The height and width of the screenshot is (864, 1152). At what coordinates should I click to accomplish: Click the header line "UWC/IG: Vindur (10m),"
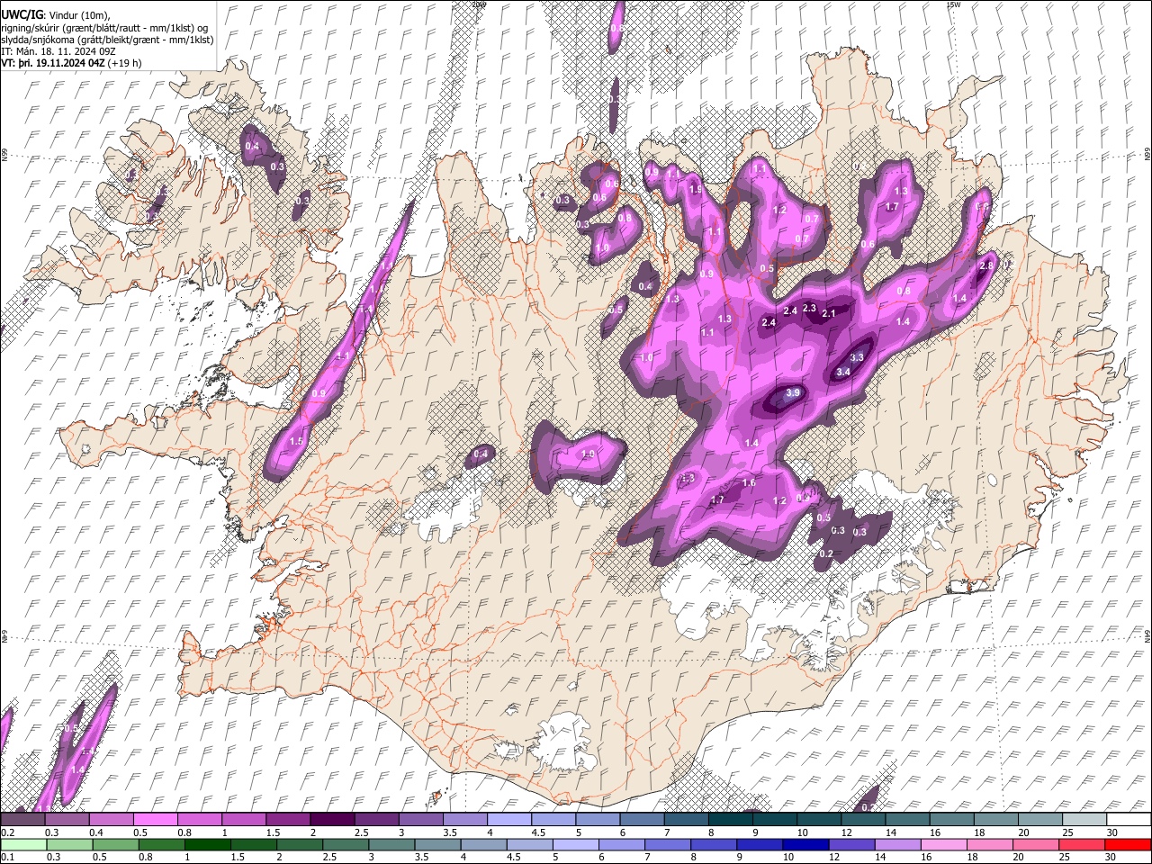pos(56,15)
